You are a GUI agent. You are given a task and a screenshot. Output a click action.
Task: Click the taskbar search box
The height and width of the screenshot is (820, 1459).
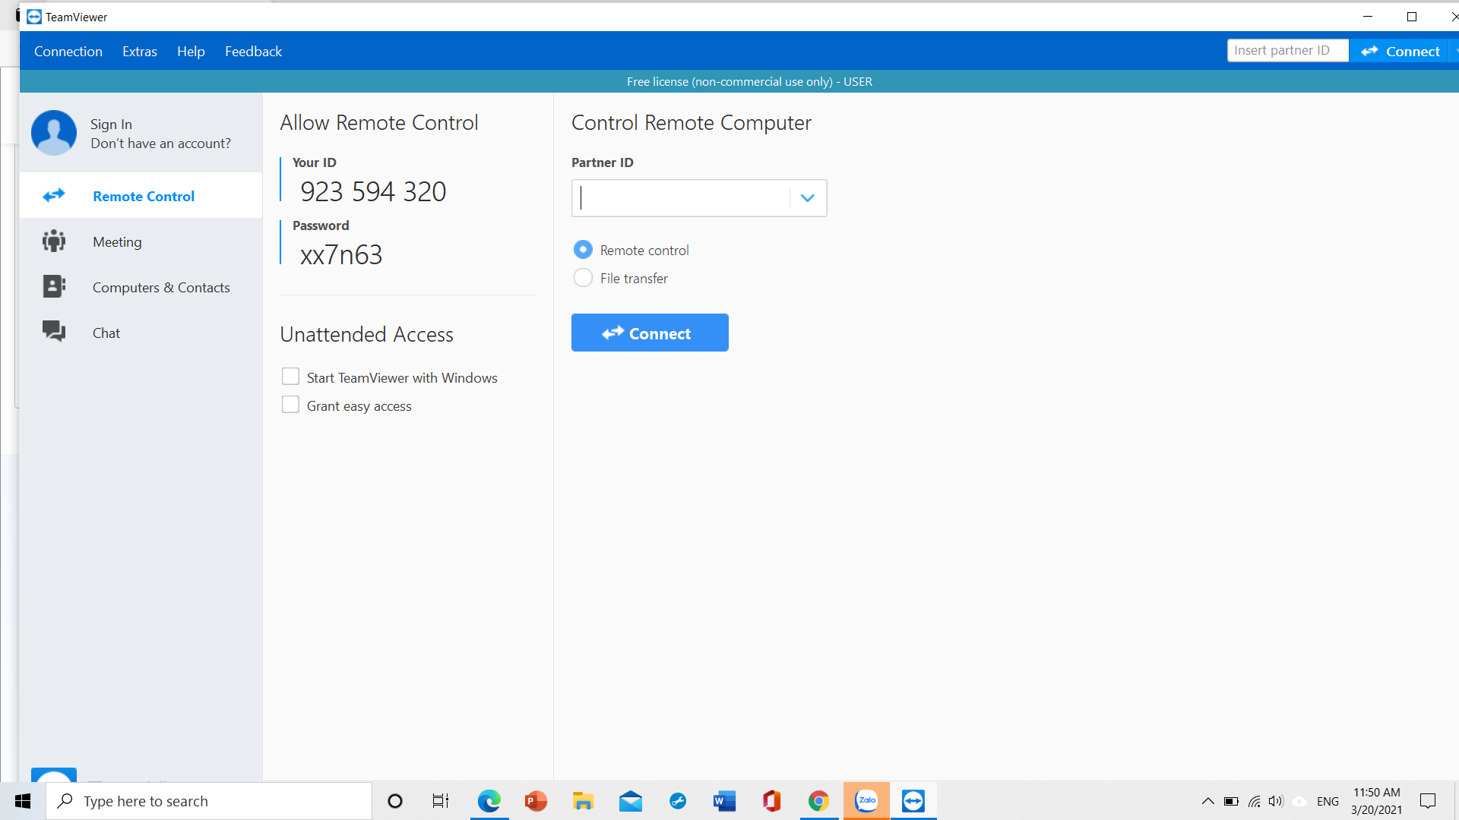(209, 801)
